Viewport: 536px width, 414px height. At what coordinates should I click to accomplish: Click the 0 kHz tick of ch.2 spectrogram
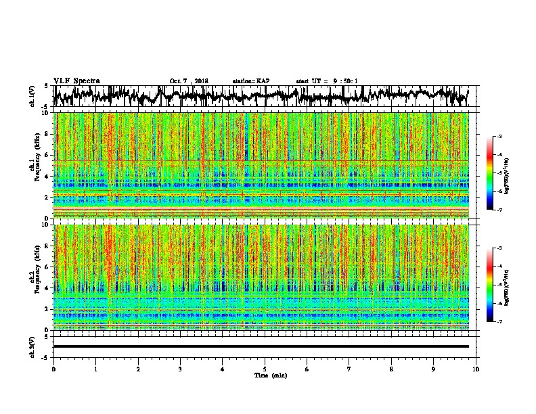pos(47,330)
